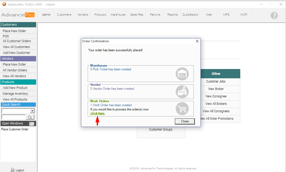The image size is (286, 172).
Task: Select Place Customer Order open window
Action: pos(15,129)
